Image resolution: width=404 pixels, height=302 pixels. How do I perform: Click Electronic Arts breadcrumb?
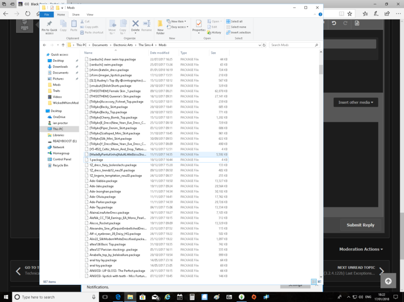point(123,45)
